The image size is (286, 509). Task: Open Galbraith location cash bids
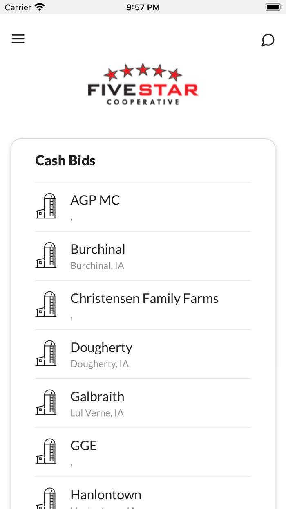coord(97,396)
